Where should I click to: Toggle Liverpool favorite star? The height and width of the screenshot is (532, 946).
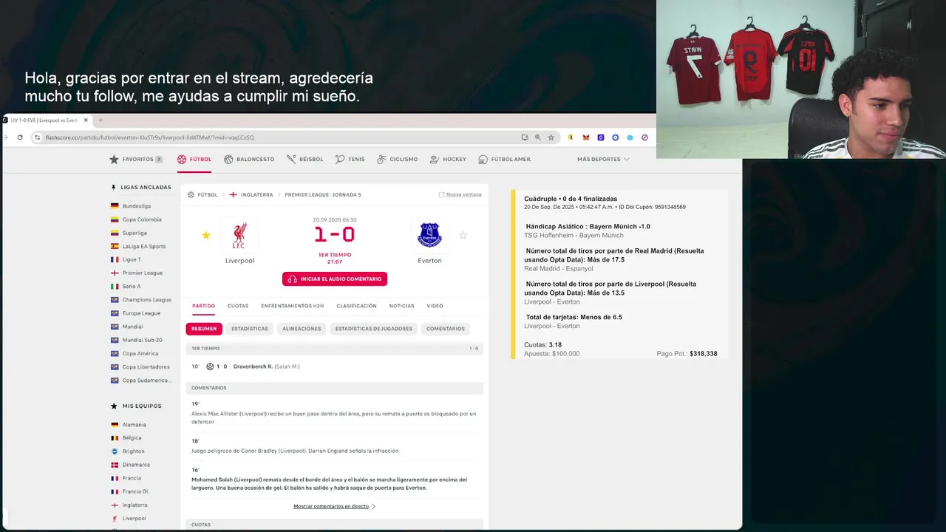[x=206, y=236]
